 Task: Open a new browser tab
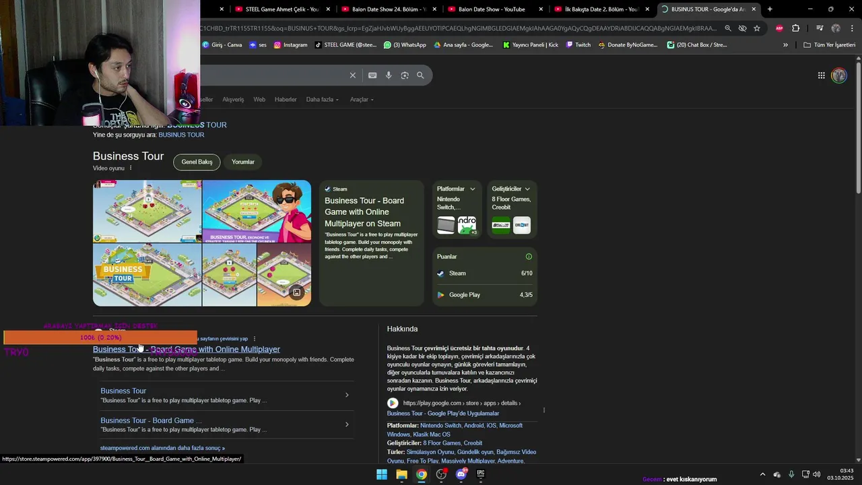click(x=770, y=9)
